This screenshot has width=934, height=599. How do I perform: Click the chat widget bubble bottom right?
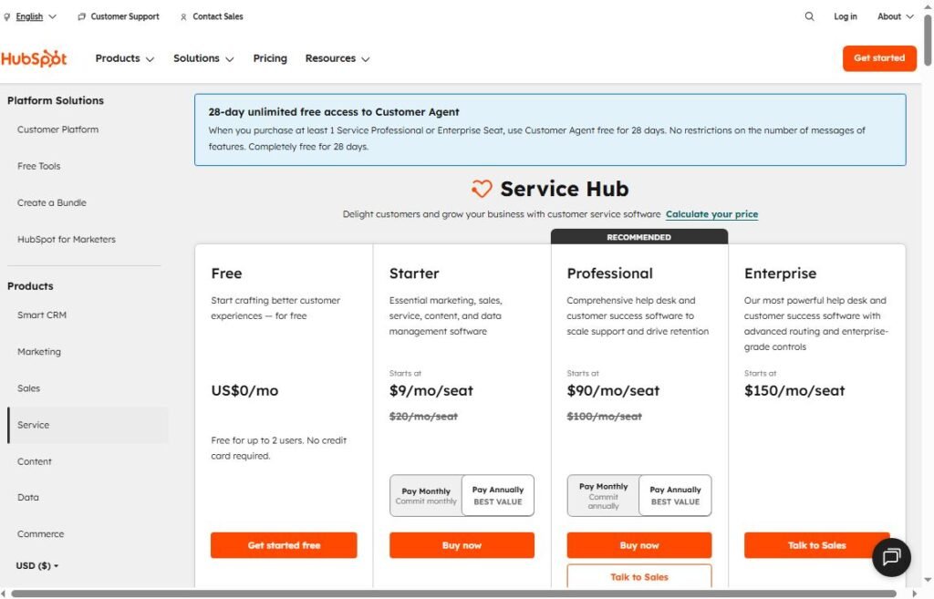[891, 557]
